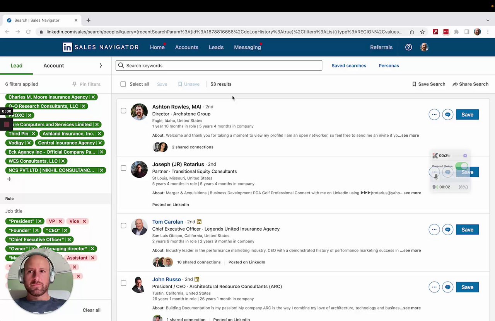Click the pin icon next to Pin filters

(75, 84)
